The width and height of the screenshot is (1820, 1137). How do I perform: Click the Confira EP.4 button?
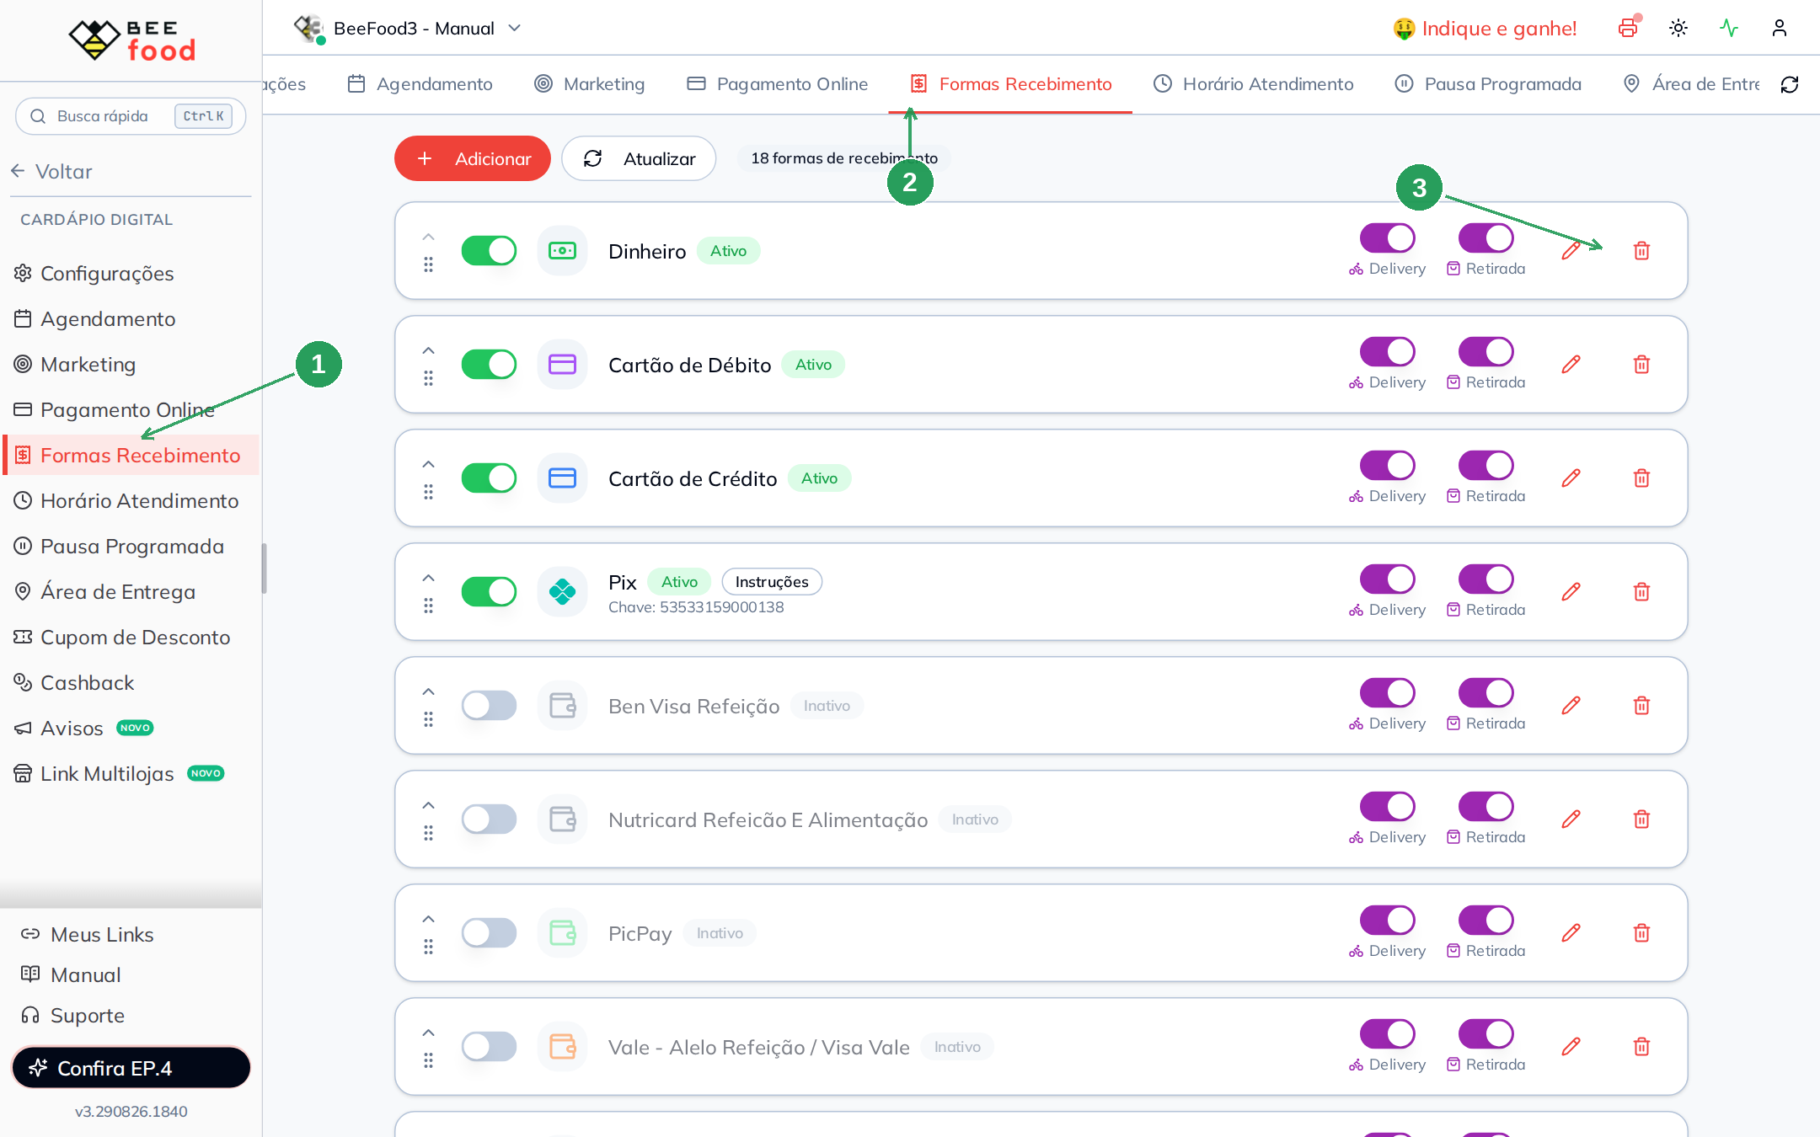click(131, 1068)
